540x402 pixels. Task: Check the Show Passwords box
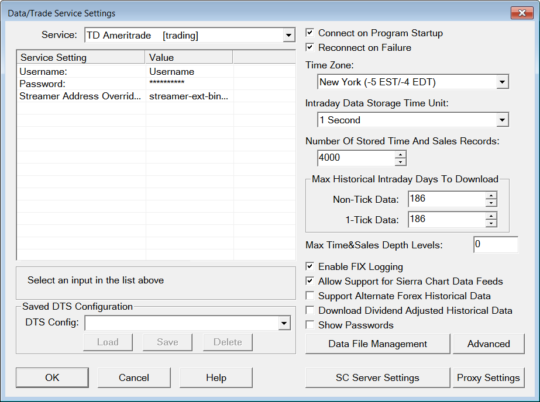[x=310, y=325]
